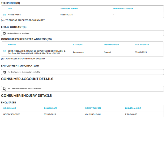Click the Owned residence code value
Image resolution: width=166 pixels, height=153 pixels.
107,53
